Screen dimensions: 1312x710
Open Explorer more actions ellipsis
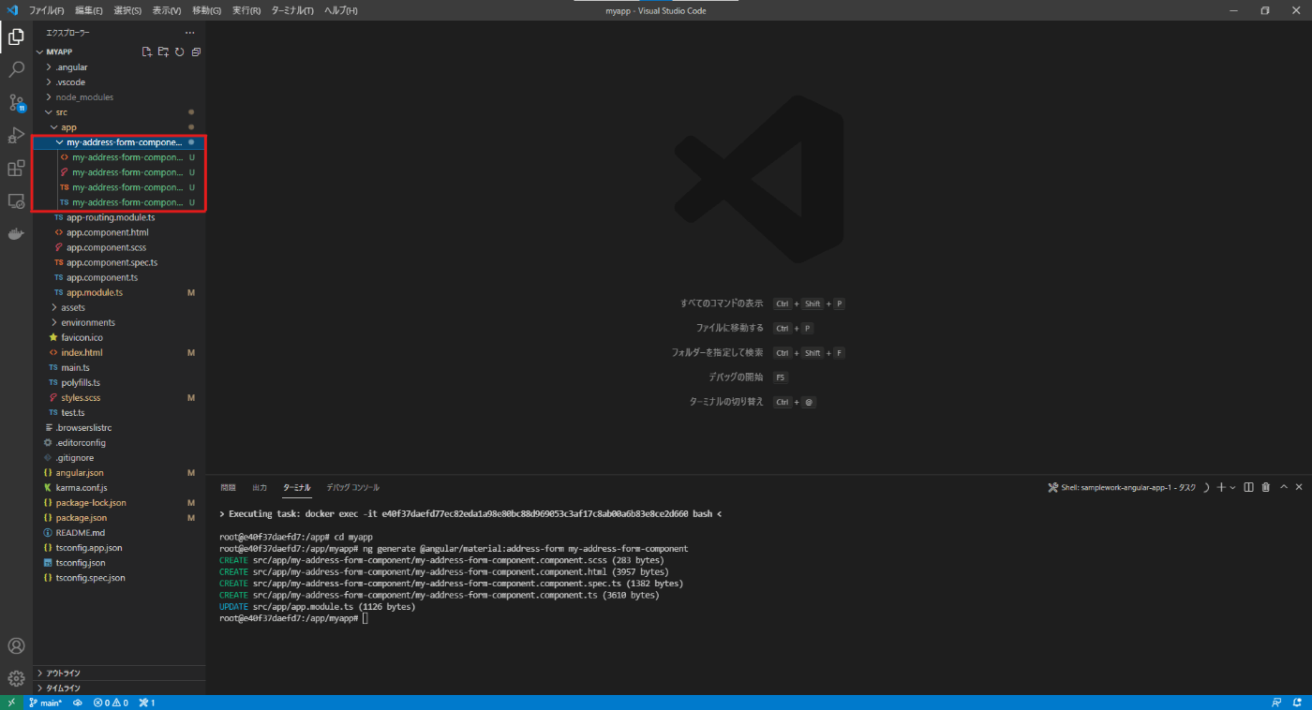190,33
